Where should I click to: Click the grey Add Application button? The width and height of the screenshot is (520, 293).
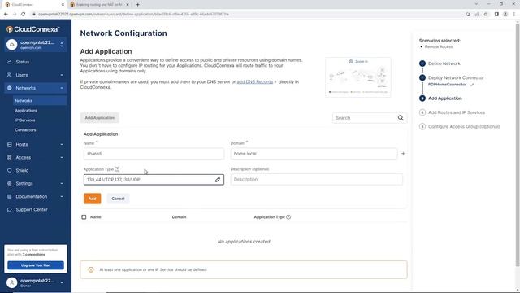click(99, 118)
